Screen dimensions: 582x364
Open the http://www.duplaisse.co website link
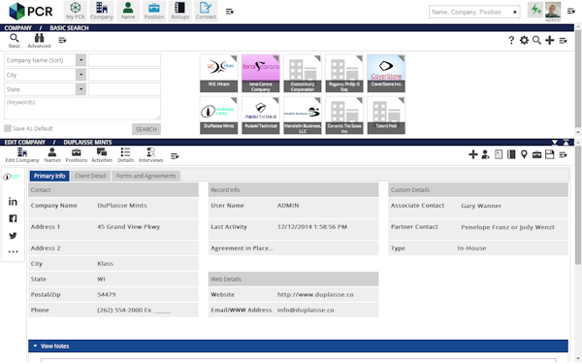click(x=315, y=294)
